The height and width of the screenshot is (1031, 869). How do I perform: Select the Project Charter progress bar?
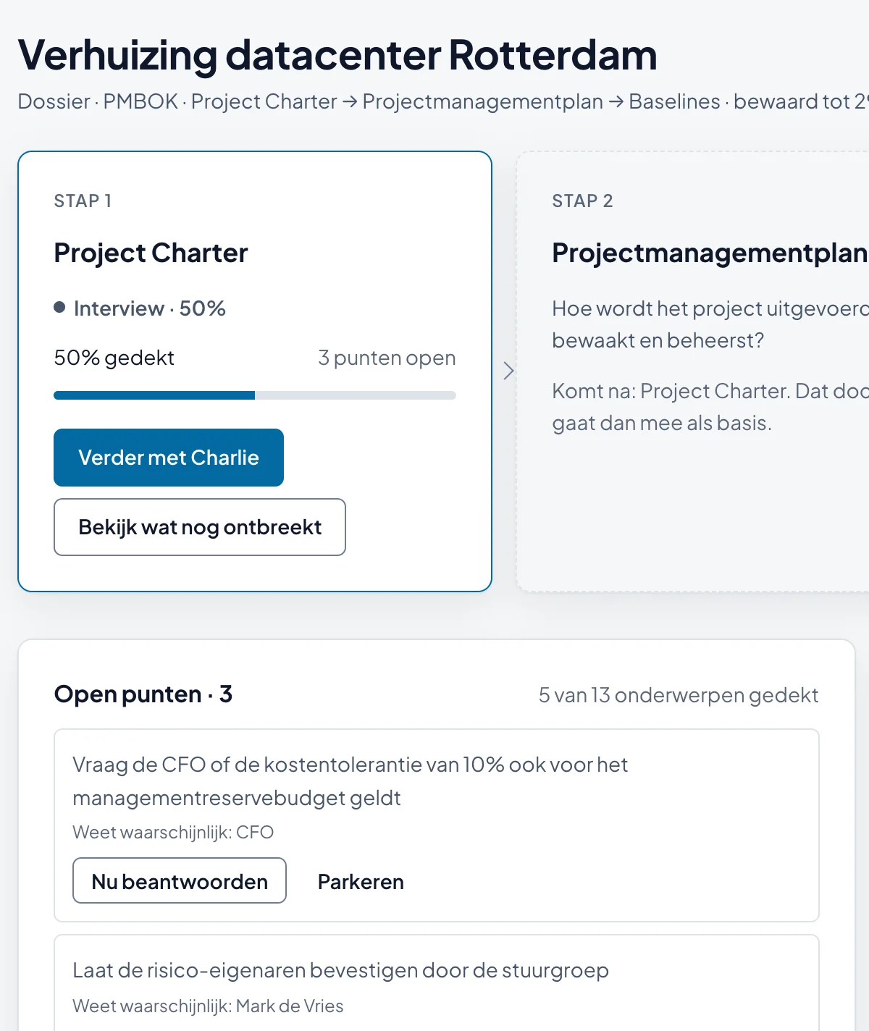pos(255,395)
